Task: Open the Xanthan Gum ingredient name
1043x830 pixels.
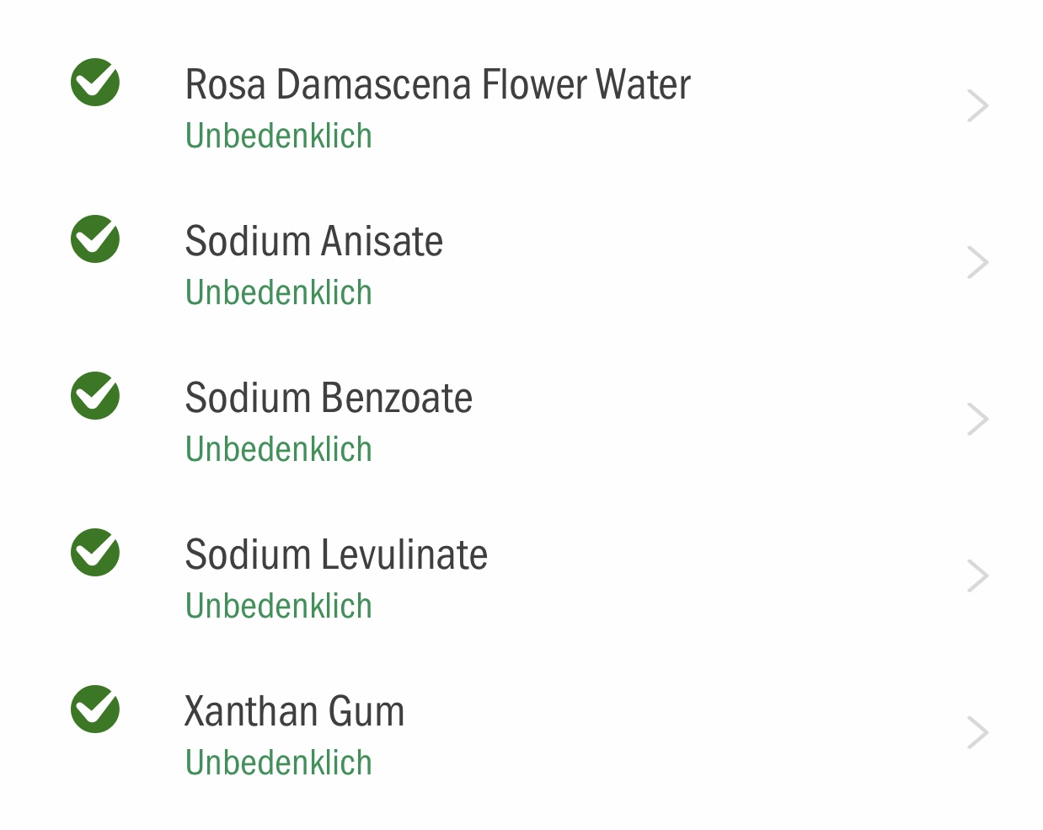Action: (x=295, y=711)
